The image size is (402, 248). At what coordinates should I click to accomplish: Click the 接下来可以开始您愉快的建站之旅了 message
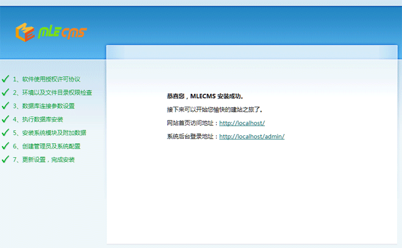214,110
